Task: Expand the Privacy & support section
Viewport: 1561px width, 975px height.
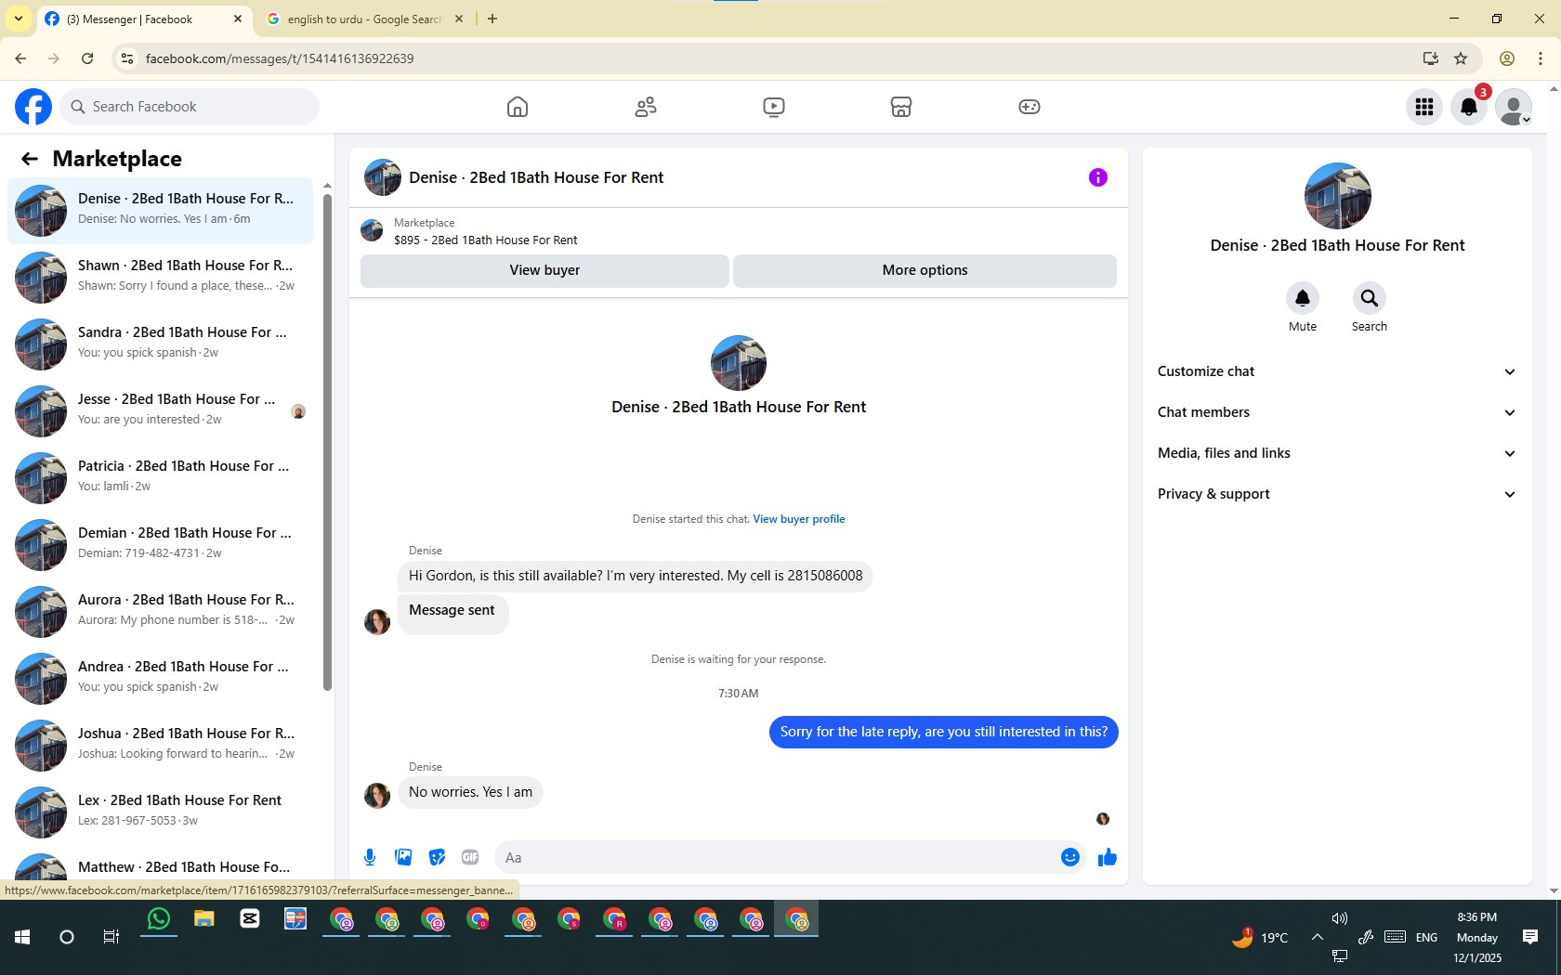Action: pos(1337,494)
